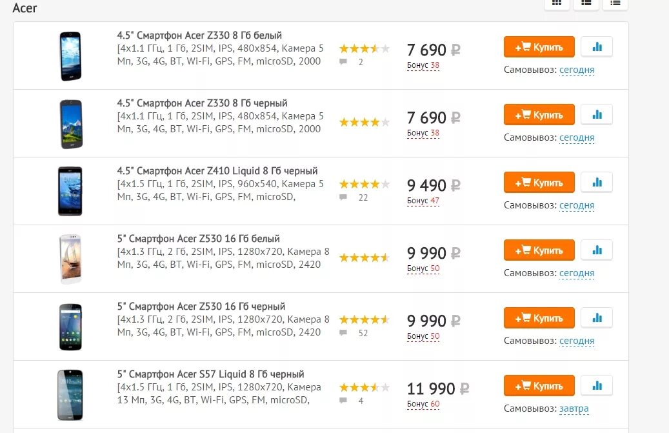Buy the black Acer Z530 16 Гб

click(539, 318)
